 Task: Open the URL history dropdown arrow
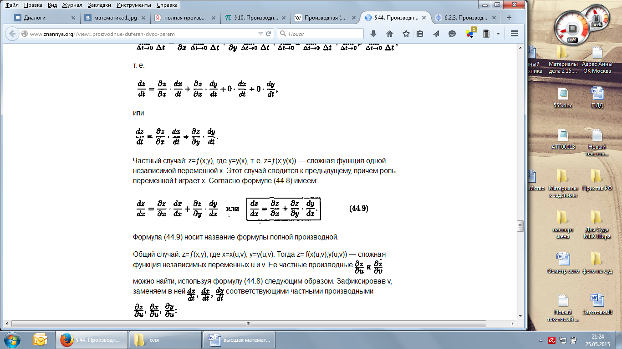click(x=260, y=34)
